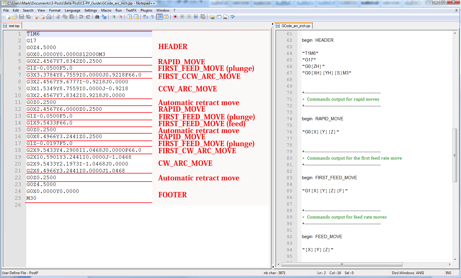Open the User Defined Language dialog icon
Image resolution: width=461 pixels, height=278 pixels.
pos(166,17)
